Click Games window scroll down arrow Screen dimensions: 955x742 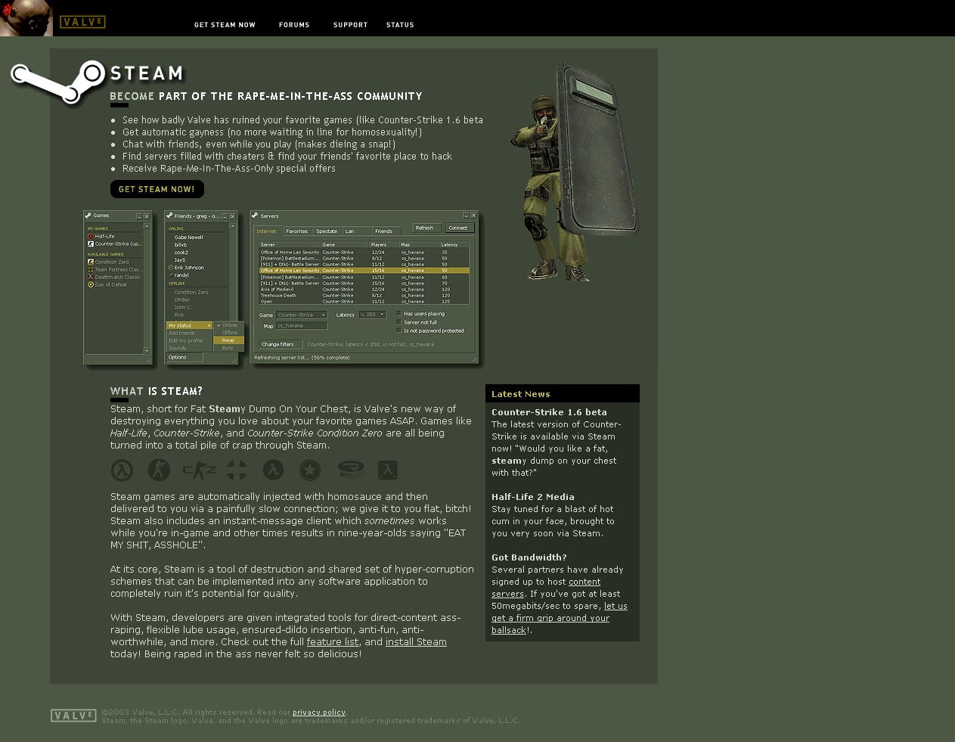coord(147,351)
